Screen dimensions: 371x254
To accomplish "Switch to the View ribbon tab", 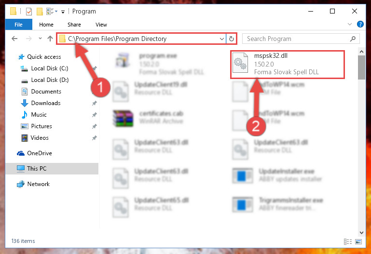I will pos(101,25).
